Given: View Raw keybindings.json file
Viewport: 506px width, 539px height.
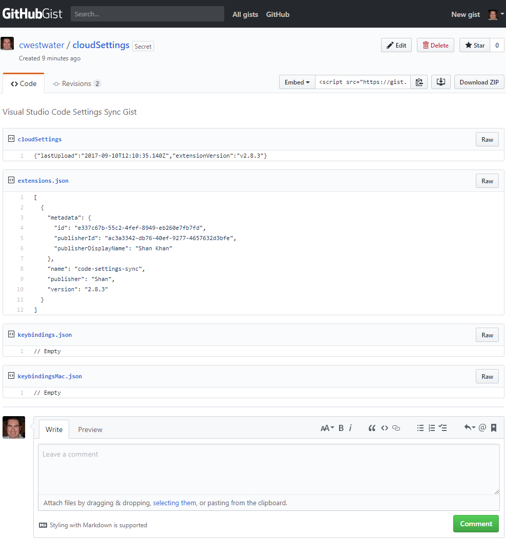Looking at the screenshot, I should point(487,335).
